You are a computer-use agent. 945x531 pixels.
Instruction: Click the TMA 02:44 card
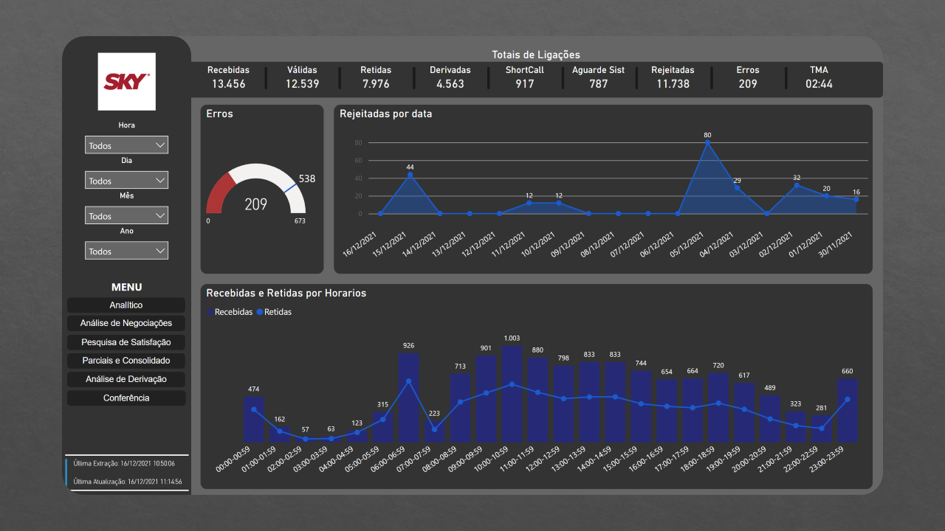point(819,77)
